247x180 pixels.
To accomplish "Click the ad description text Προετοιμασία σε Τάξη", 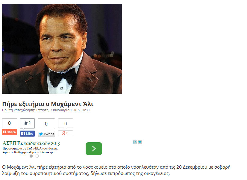I will pyautogui.click(x=31, y=149).
